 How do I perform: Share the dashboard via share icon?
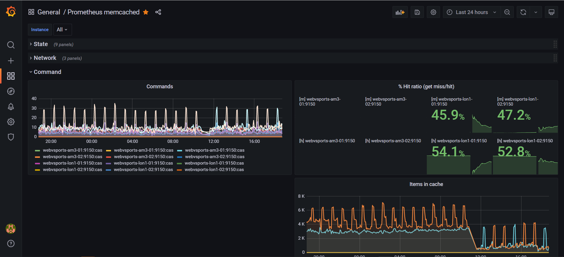pyautogui.click(x=158, y=12)
